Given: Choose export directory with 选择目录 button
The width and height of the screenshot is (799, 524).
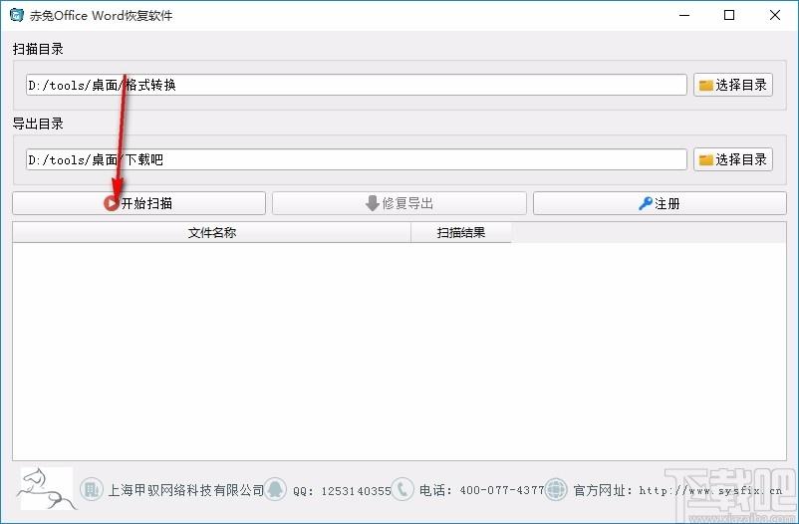Looking at the screenshot, I should [733, 159].
